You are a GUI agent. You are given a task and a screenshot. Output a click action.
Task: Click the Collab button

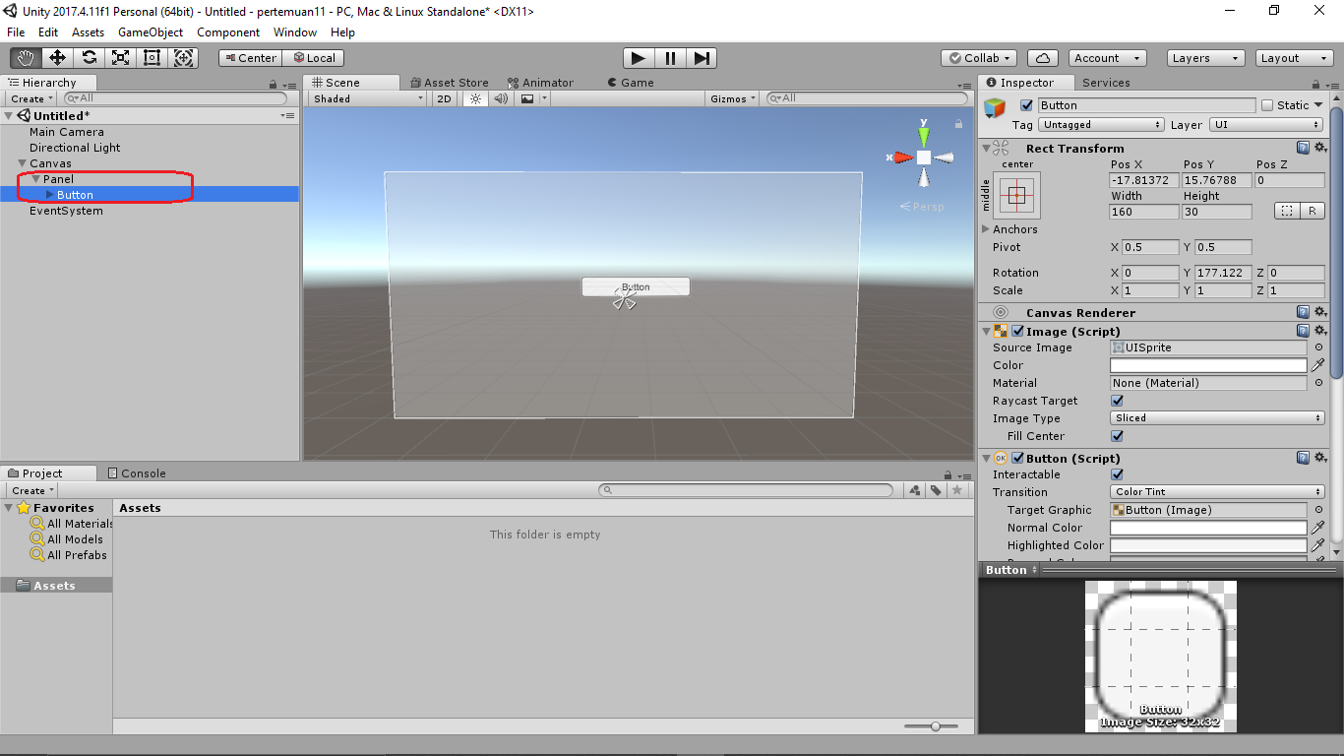point(979,58)
